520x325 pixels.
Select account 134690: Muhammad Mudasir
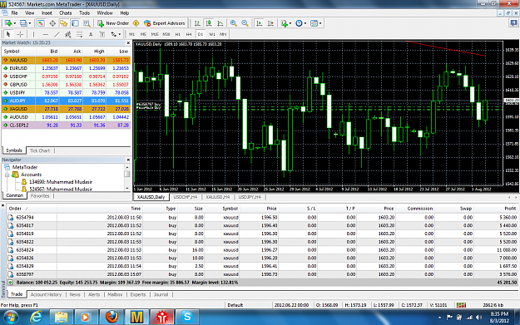[x=61, y=182]
